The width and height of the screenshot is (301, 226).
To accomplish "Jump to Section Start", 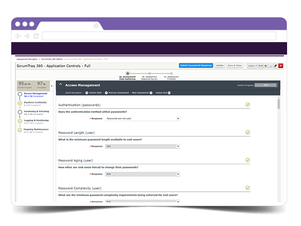I will pyautogui.click(x=93, y=93).
